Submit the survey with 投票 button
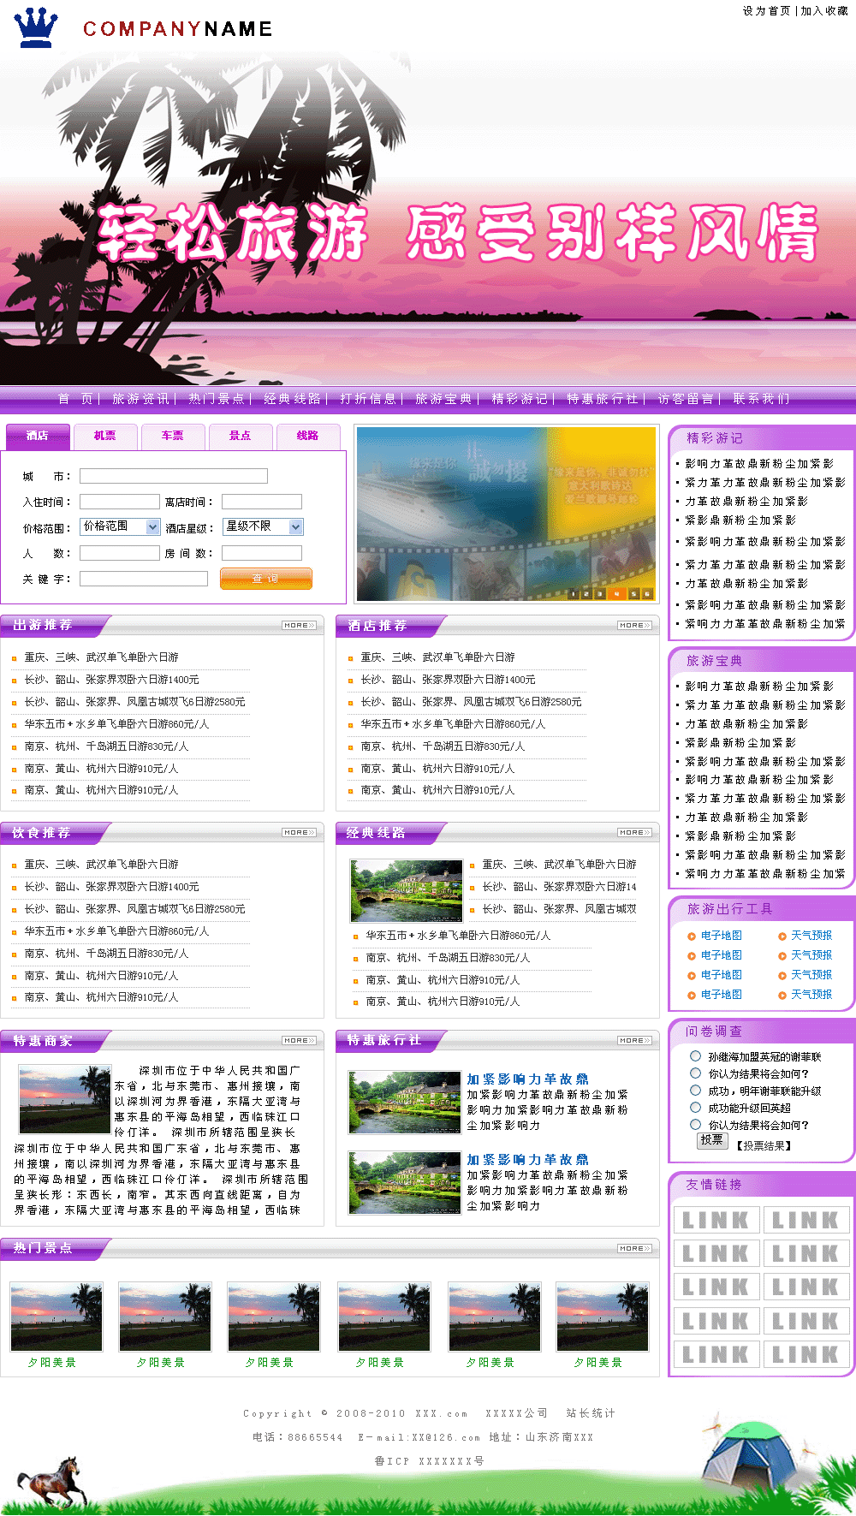856x1516 pixels. click(711, 1141)
